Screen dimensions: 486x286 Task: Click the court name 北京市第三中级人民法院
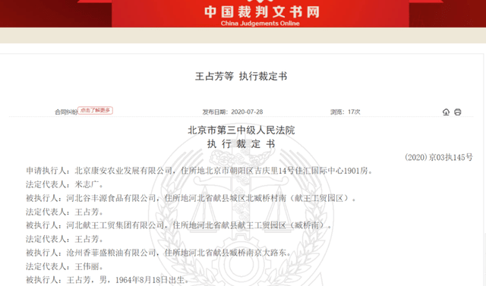[241, 130]
